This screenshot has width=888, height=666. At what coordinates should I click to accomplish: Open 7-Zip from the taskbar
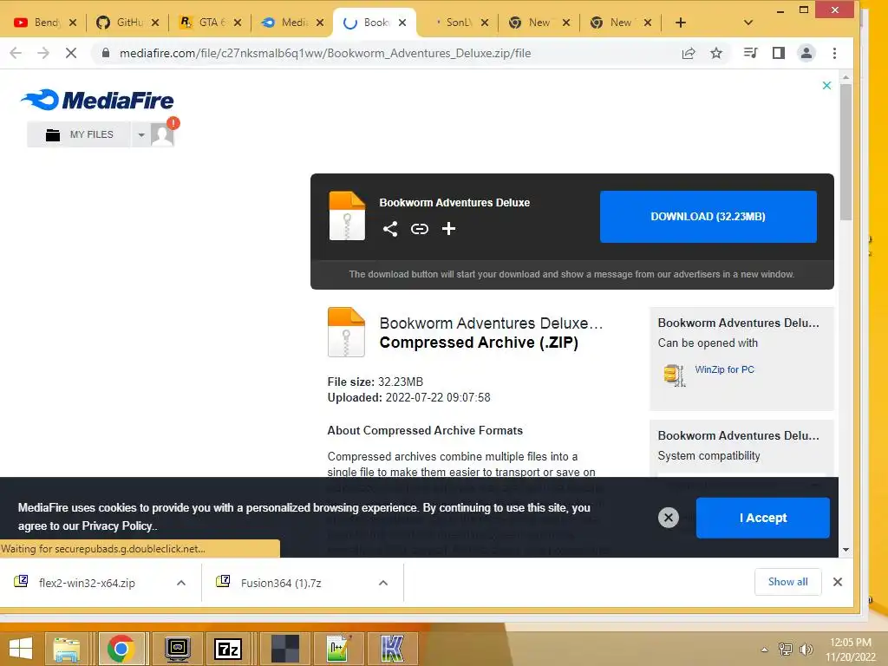(x=228, y=649)
